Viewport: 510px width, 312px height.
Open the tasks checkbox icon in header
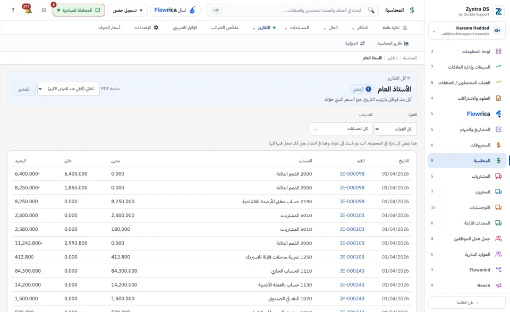(x=44, y=10)
